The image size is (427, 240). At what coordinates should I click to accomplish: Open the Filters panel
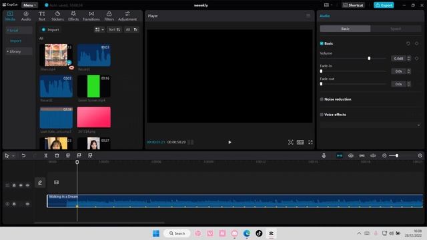[109, 16]
